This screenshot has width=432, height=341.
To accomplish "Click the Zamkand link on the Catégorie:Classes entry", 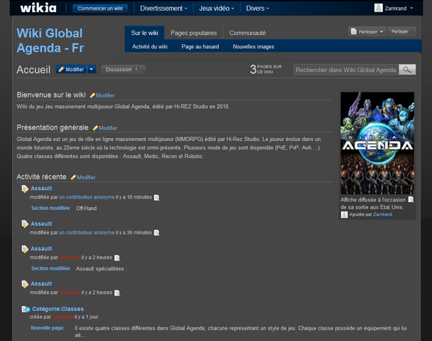I will [x=63, y=317].
